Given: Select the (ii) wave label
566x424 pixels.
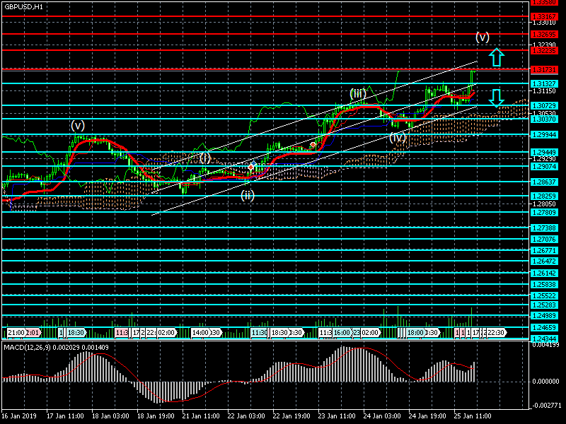Looking at the screenshot, I should 247,195.
